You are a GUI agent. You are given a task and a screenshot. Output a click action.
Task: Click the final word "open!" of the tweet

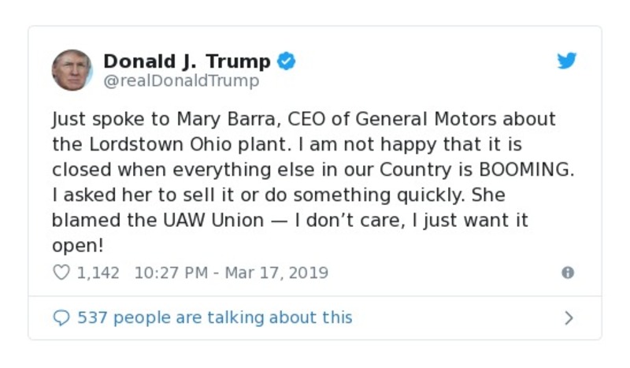pyautogui.click(x=77, y=246)
